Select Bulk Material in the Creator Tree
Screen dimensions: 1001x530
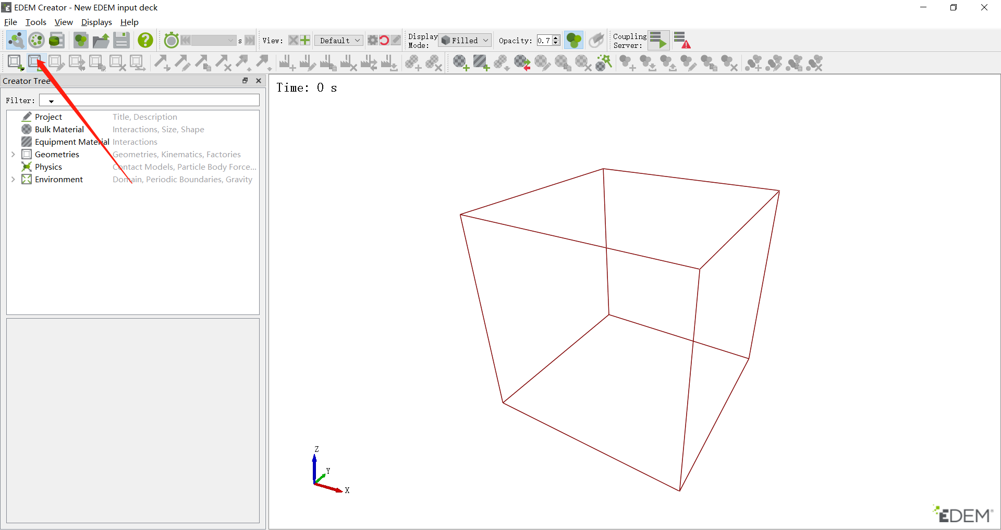click(x=59, y=129)
